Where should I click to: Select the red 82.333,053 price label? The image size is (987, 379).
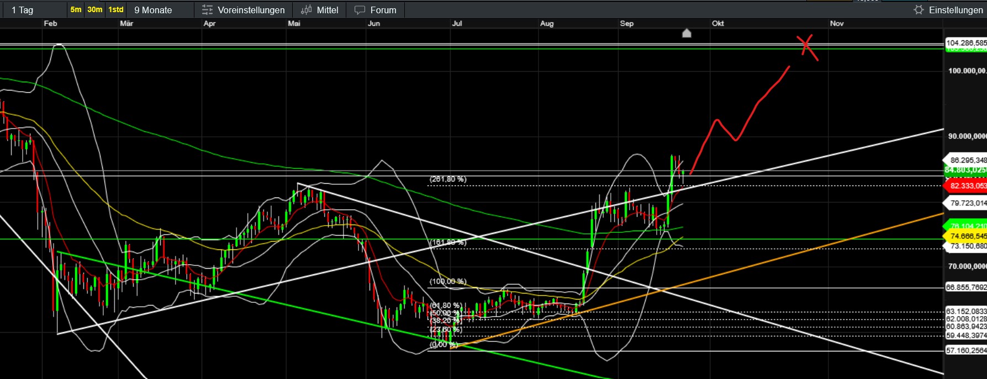coord(965,186)
